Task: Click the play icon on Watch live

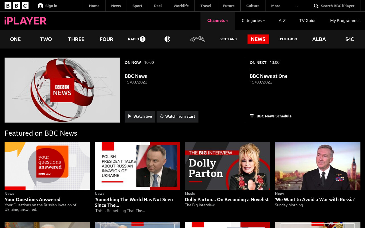Action: tap(130, 116)
